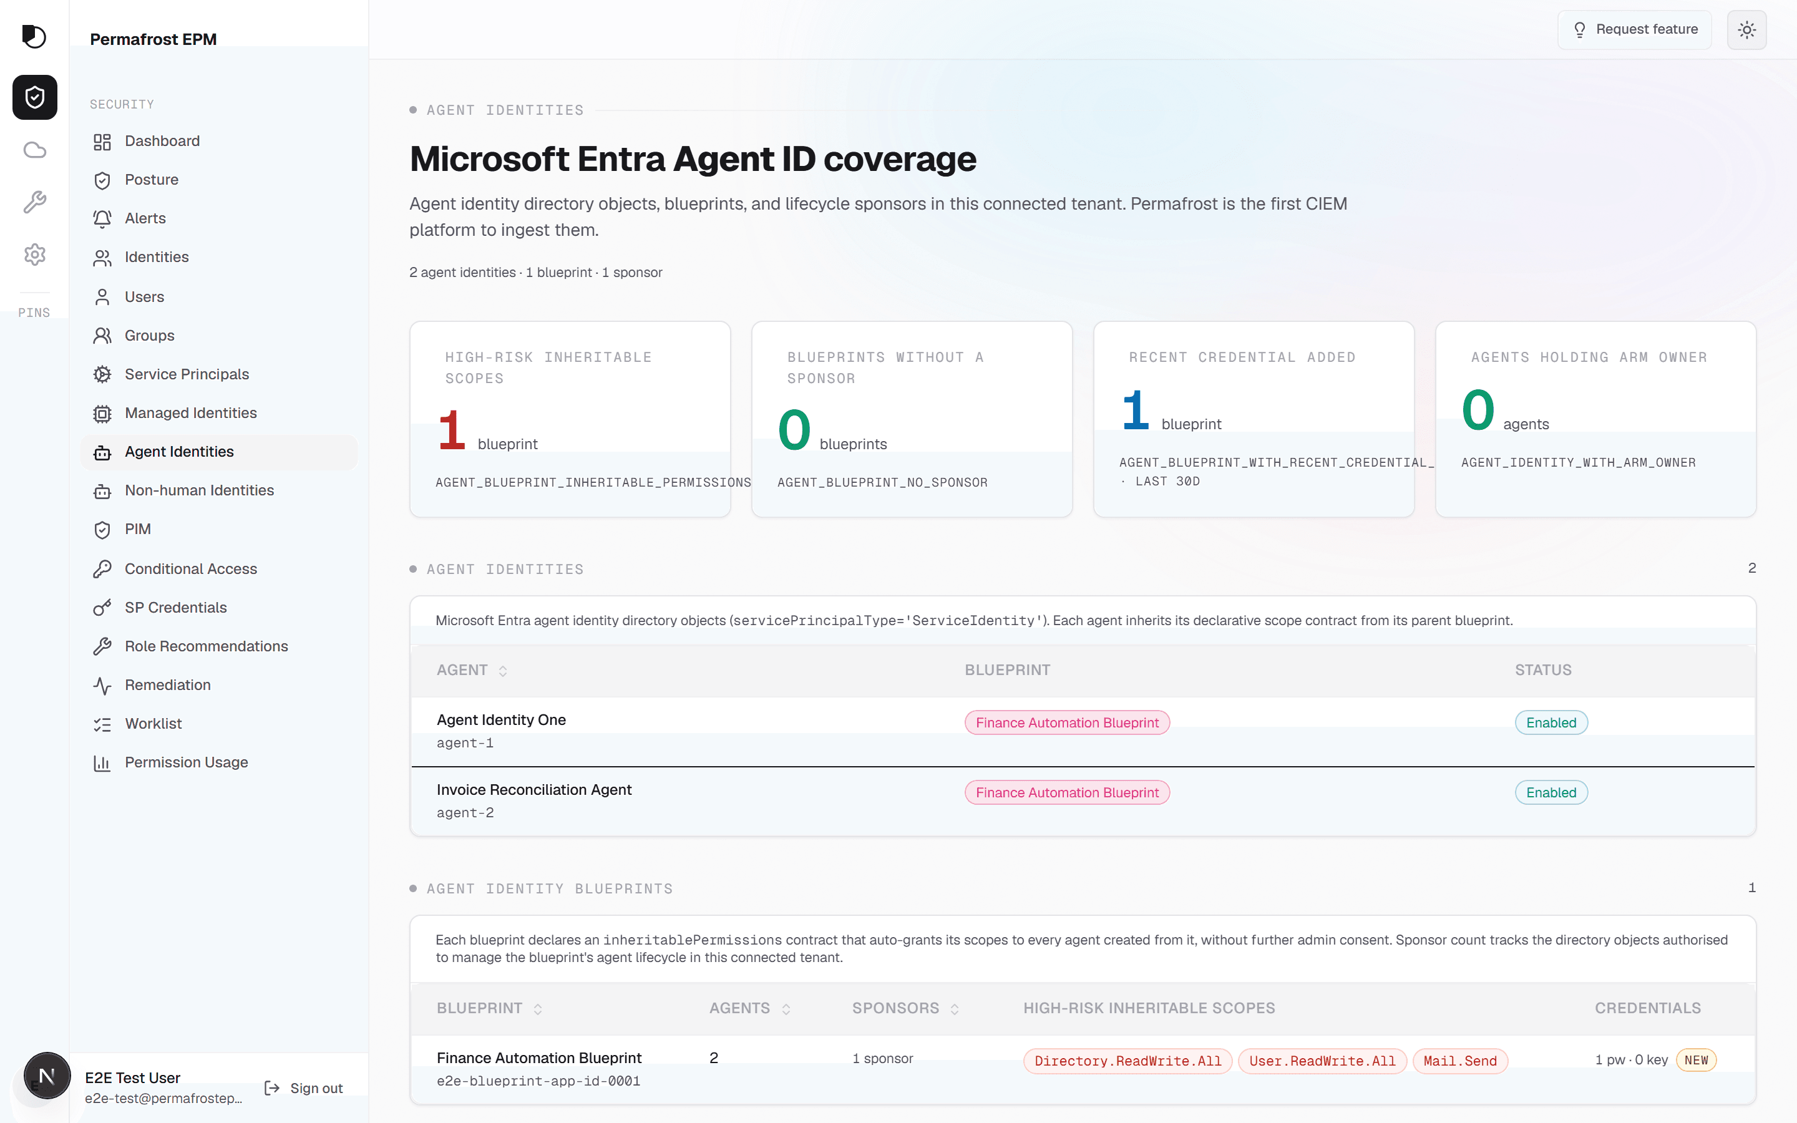The height and width of the screenshot is (1123, 1797).
Task: Click the NEW credential badge
Action: 1696,1060
